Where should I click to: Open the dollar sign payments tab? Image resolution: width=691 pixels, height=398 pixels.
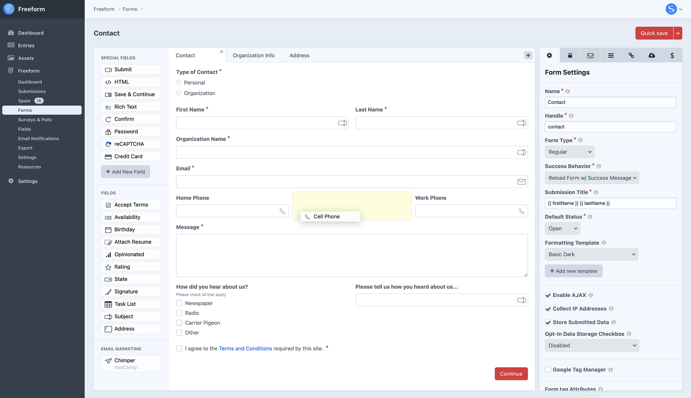click(672, 55)
